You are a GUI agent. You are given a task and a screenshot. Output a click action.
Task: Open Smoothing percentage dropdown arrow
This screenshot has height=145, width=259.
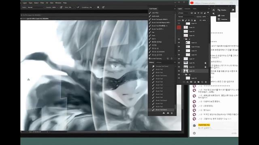tap(94, 7)
